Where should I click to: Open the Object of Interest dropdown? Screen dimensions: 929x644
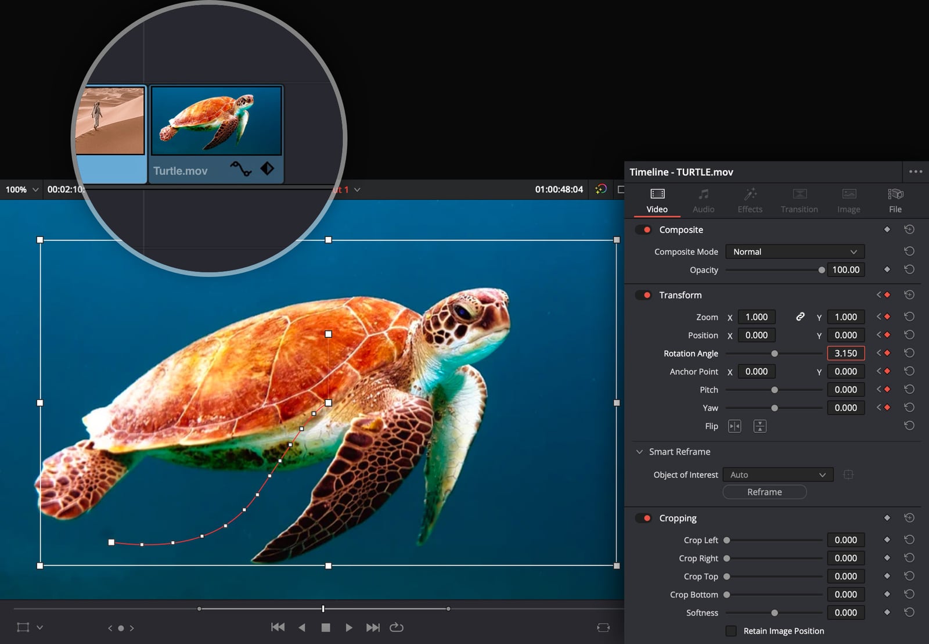(777, 474)
